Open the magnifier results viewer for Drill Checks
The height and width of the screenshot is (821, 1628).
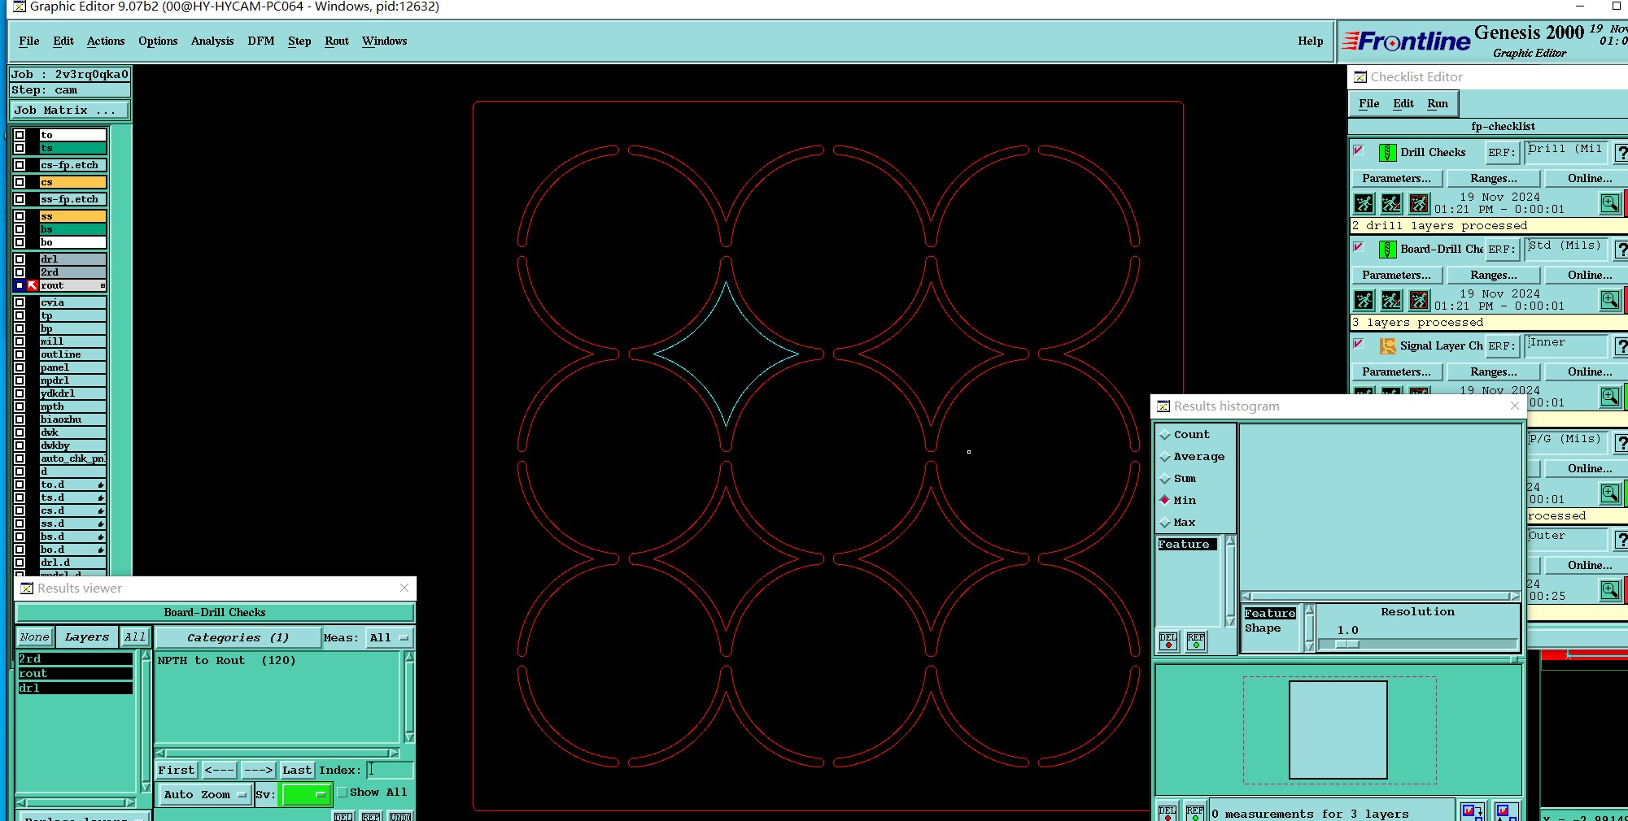tap(1610, 203)
